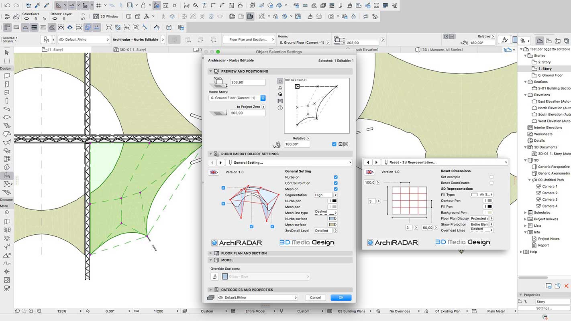Select the Wall tool in toolbox
Image resolution: width=571 pixels, height=321 pixels.
click(7, 76)
